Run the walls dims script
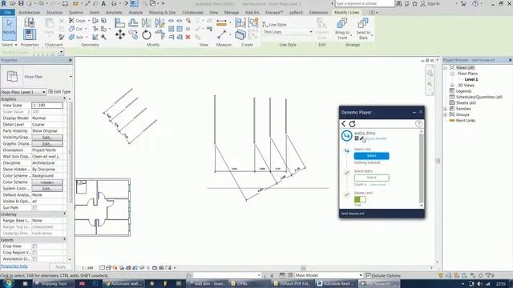Viewport: 513px width, 288px height. [346, 135]
